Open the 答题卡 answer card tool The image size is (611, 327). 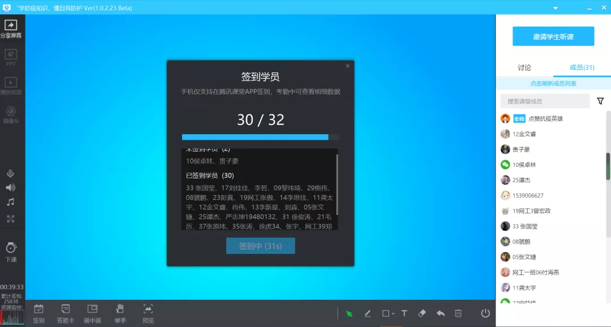(x=66, y=313)
